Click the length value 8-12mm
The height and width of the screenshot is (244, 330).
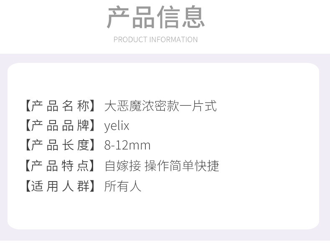pyautogui.click(x=127, y=145)
